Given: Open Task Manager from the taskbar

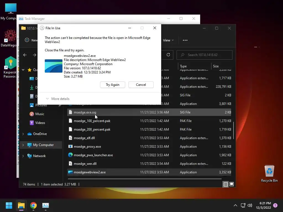Looking at the screenshot, I should [46, 205].
